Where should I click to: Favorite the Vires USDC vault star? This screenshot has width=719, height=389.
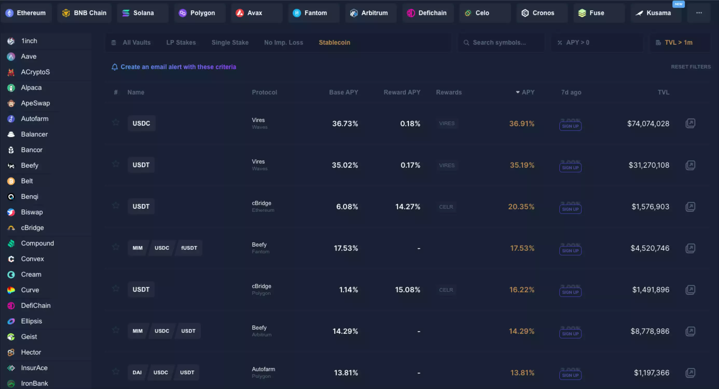[x=116, y=122]
